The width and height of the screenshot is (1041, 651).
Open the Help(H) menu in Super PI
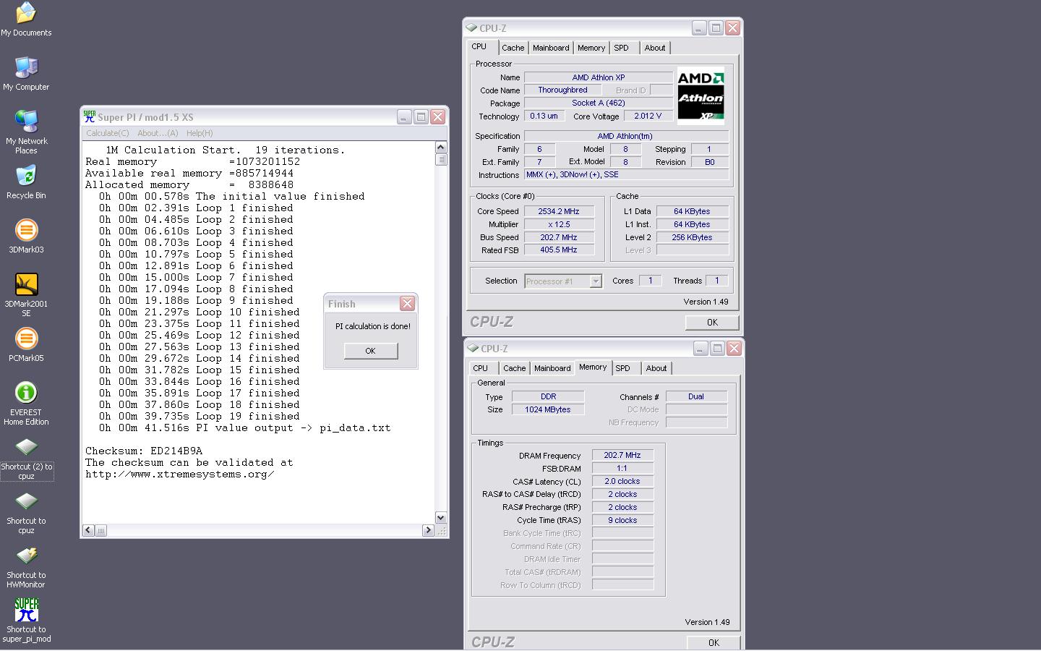[x=200, y=133]
